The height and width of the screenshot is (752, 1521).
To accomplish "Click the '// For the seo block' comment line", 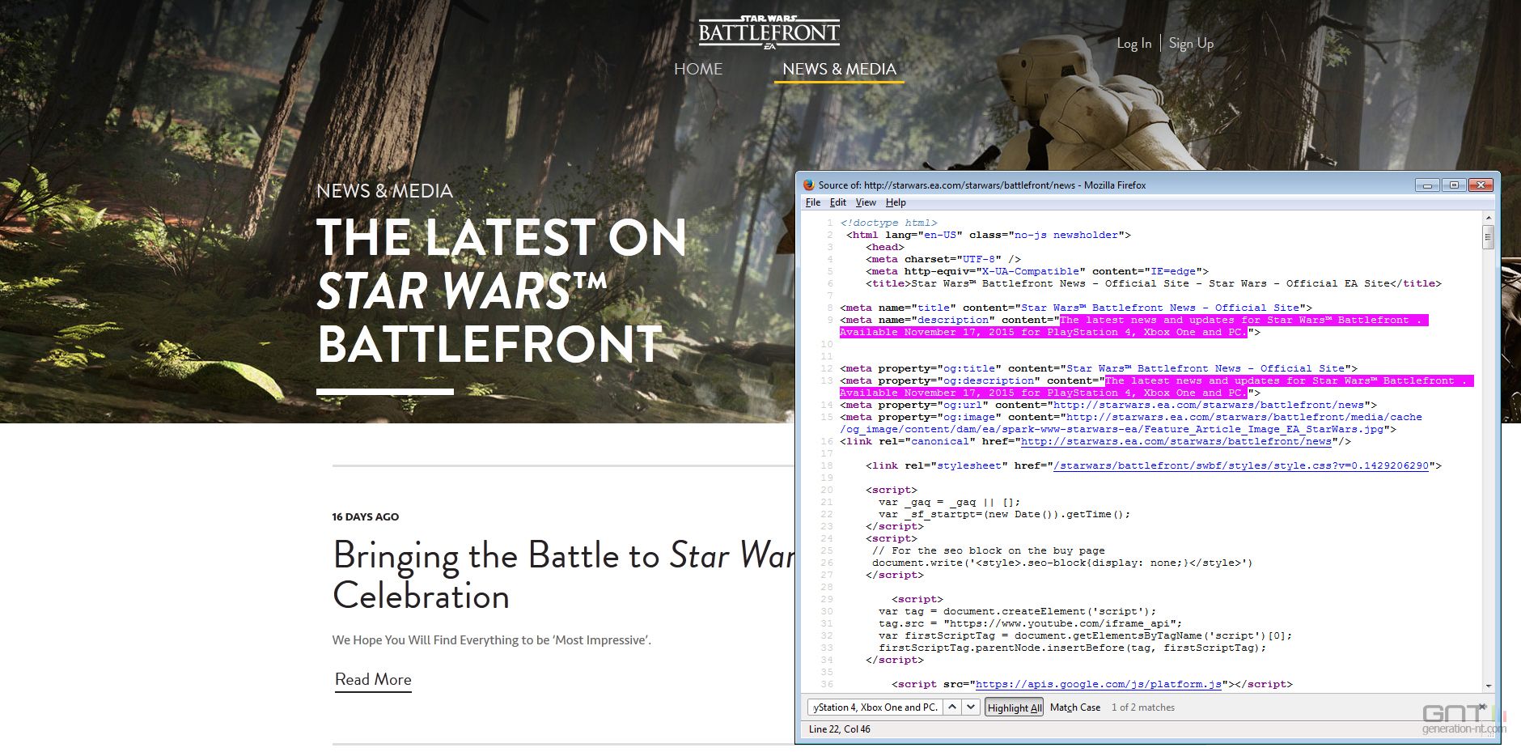I will (989, 550).
